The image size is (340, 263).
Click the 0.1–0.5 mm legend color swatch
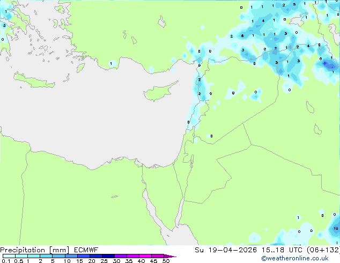pyautogui.click(x=9, y=256)
